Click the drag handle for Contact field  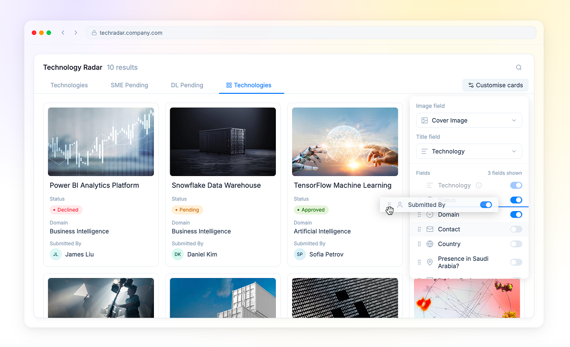419,229
